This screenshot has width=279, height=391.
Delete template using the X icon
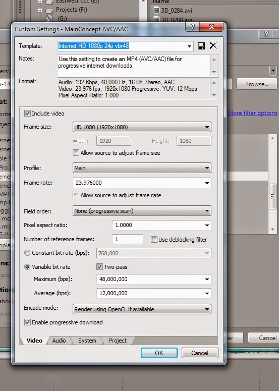(213, 45)
